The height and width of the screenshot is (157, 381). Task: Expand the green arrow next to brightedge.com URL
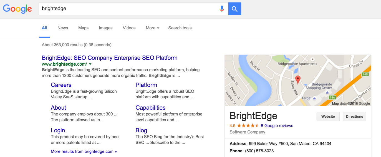click(90, 64)
